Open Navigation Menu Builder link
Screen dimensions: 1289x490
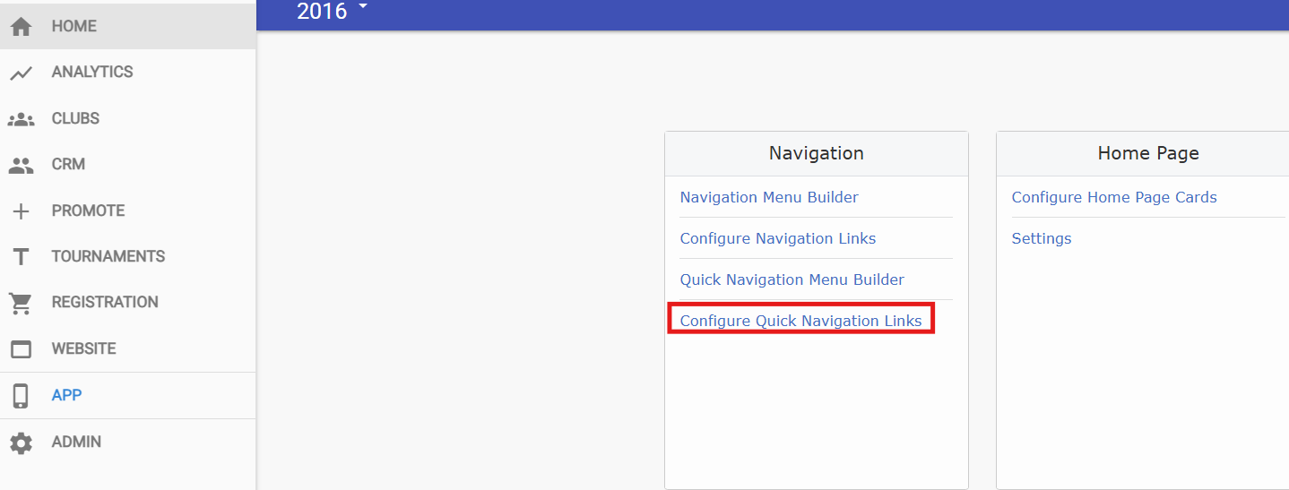[769, 197]
